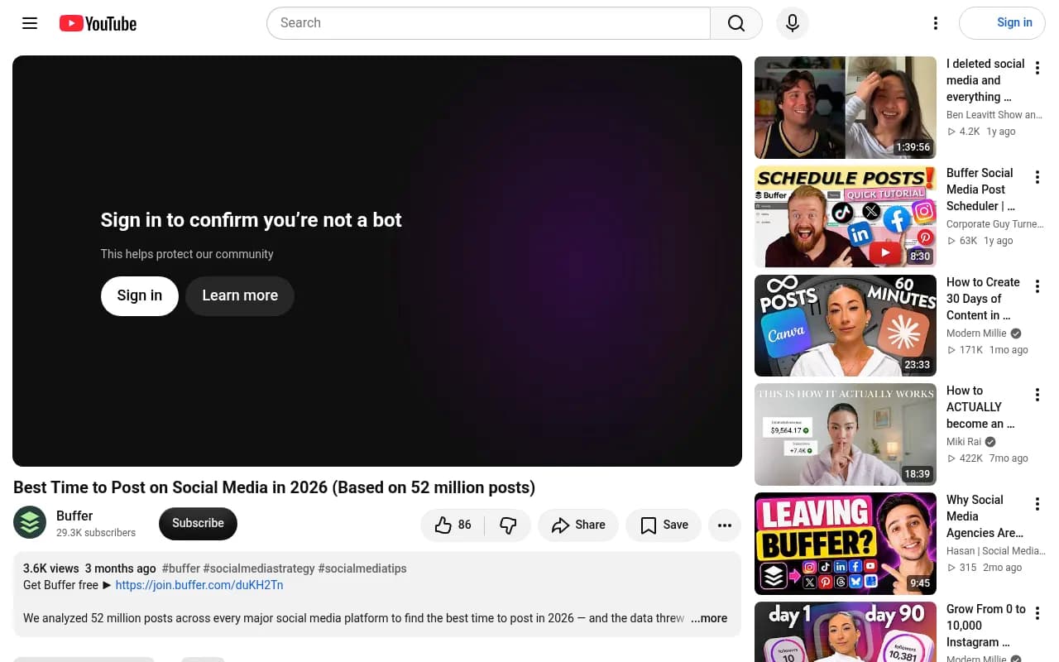Click the video title text

pos(274,487)
